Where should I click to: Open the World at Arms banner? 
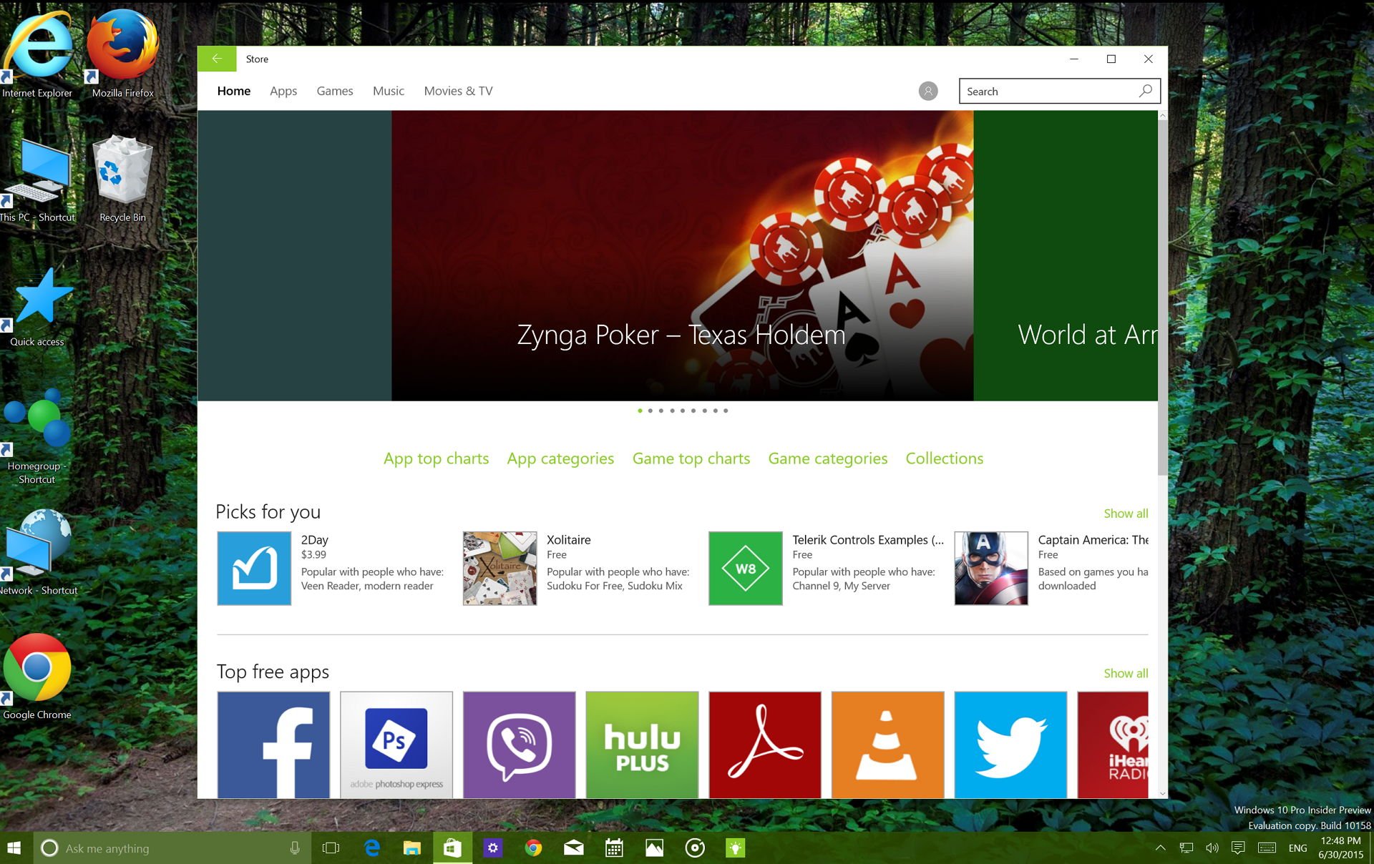click(1066, 255)
